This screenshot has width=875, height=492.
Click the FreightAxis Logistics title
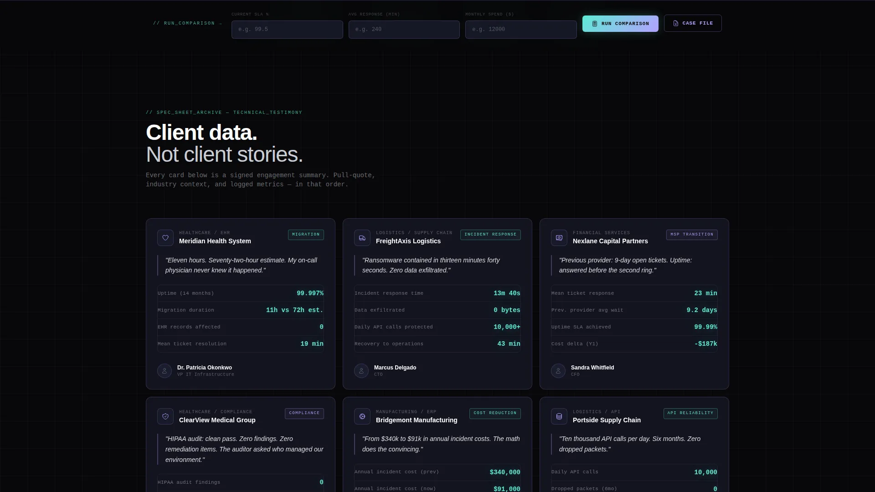(408, 241)
